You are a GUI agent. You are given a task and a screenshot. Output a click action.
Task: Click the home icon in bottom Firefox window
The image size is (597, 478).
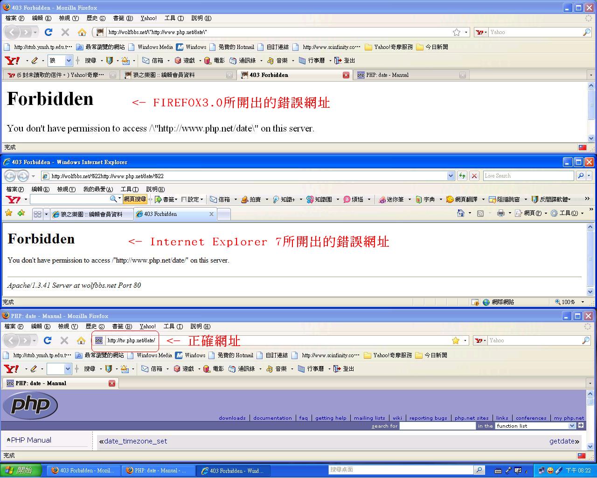point(81,340)
